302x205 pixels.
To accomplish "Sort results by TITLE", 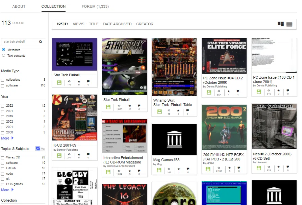I will [x=94, y=24].
